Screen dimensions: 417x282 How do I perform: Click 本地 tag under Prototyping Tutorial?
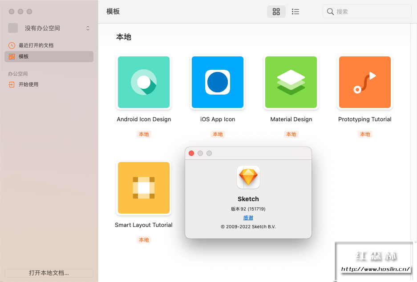click(365, 134)
